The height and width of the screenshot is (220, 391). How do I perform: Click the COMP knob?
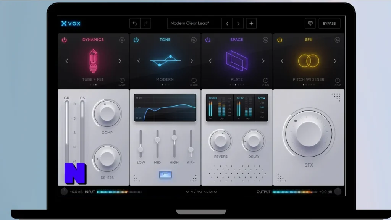[x=107, y=113]
